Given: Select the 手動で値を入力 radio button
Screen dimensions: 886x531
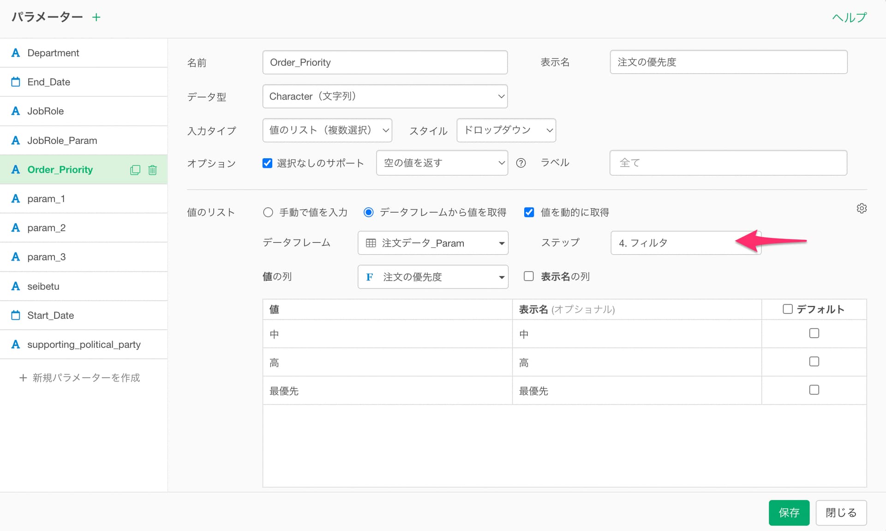Looking at the screenshot, I should pos(268,212).
